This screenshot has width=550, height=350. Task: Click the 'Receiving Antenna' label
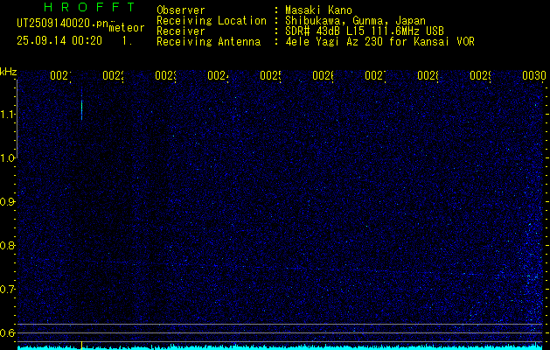click(208, 42)
